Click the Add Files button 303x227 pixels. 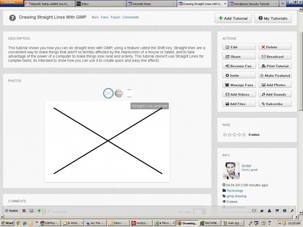(x=239, y=104)
